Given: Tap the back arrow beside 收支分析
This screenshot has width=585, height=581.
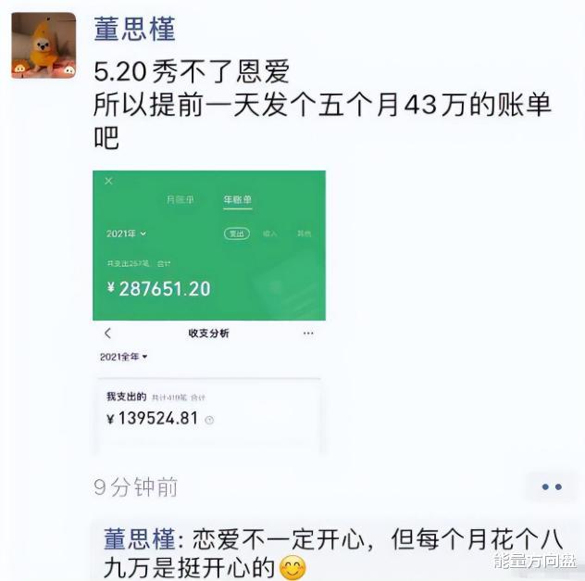Looking at the screenshot, I should 107,333.
